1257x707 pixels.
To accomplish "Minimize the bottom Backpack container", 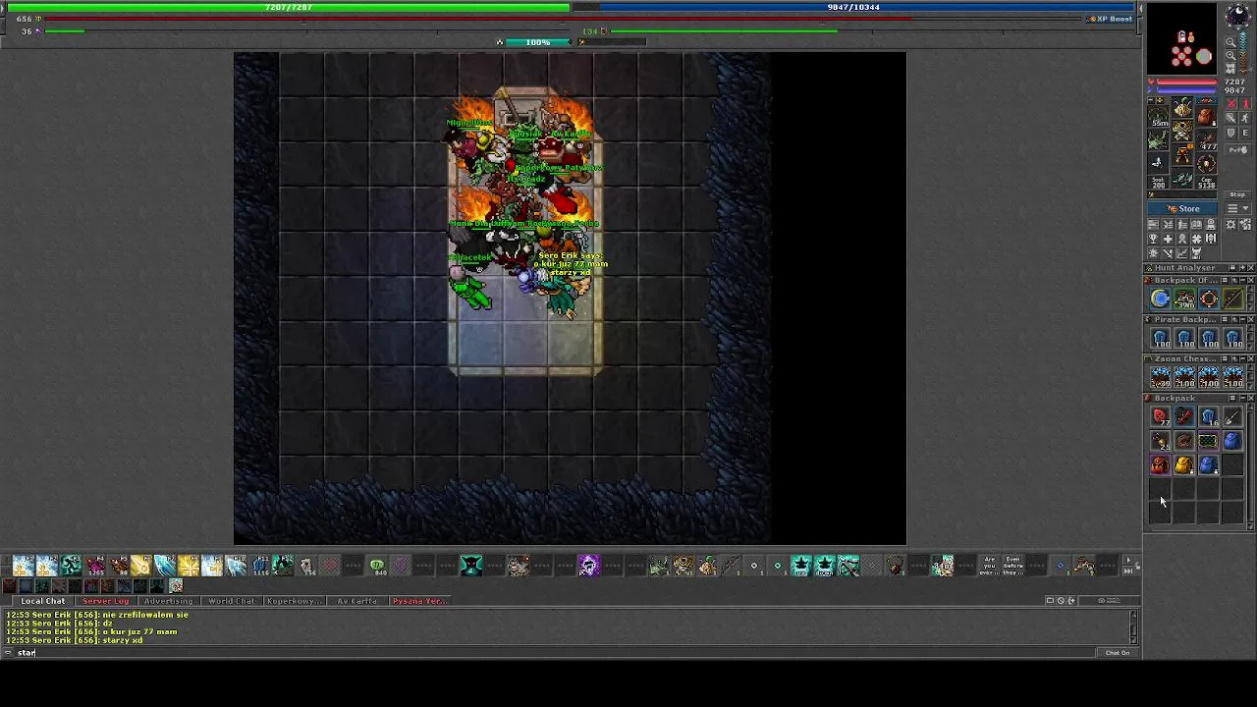I will tap(1242, 399).
